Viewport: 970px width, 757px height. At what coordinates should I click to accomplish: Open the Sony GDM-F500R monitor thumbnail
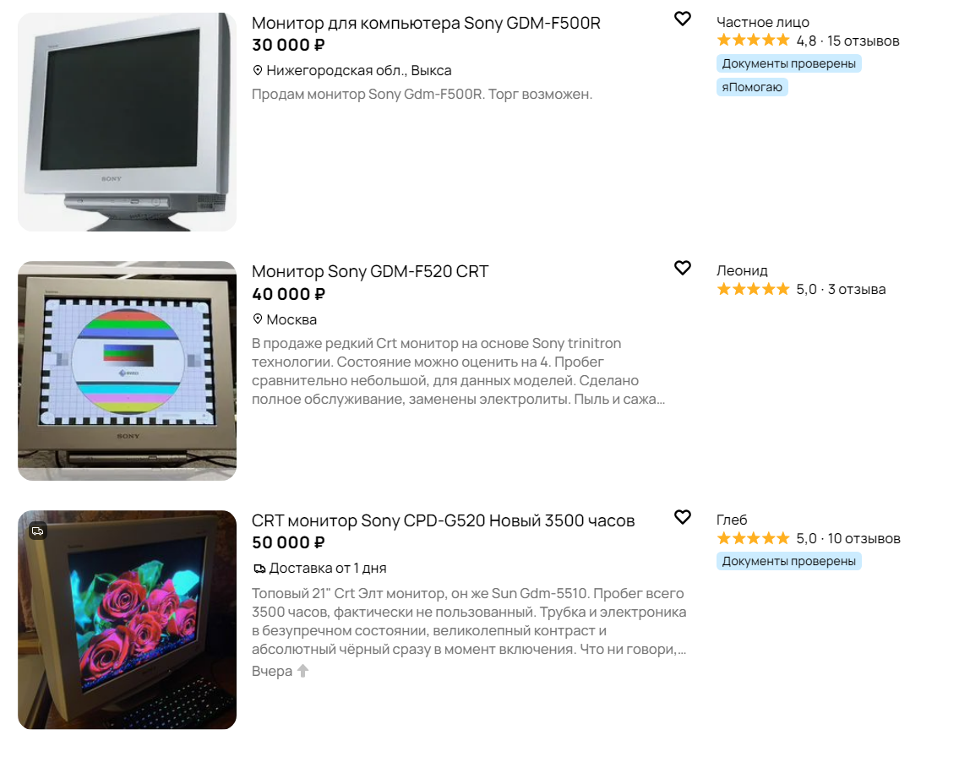point(127,122)
